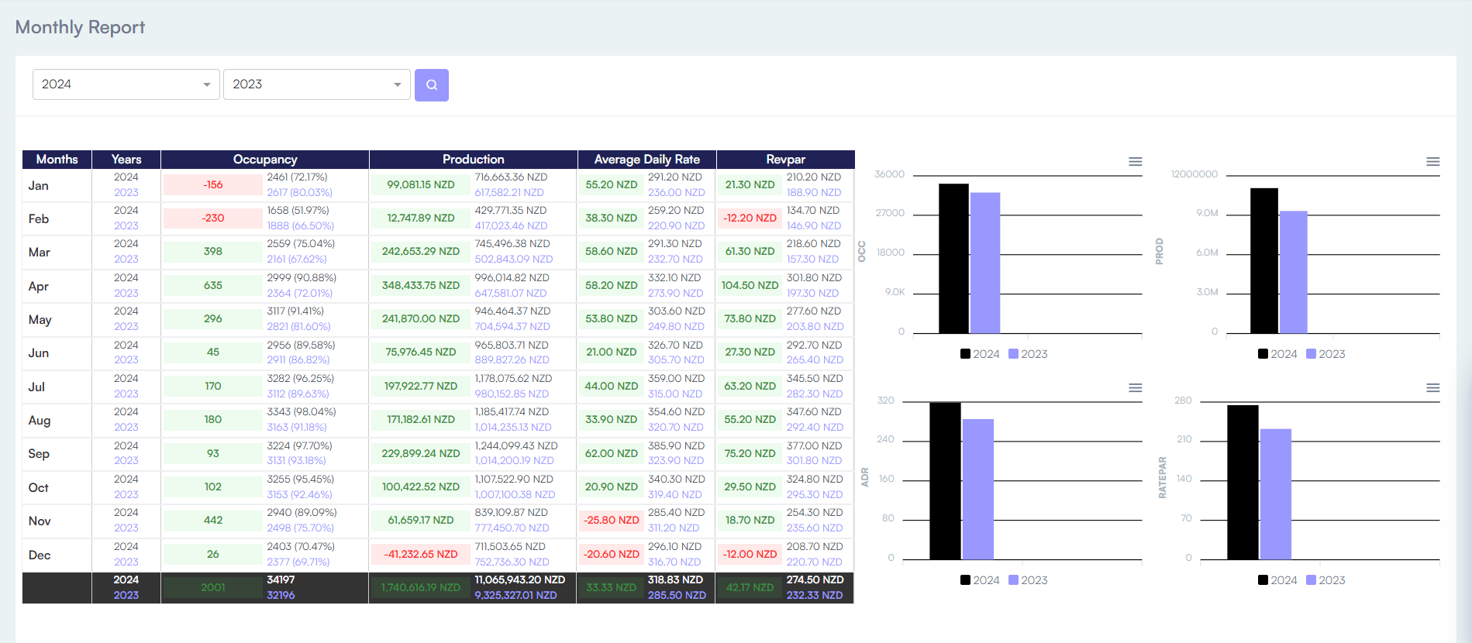Click the -230 occupancy difference for Feb

(213, 218)
